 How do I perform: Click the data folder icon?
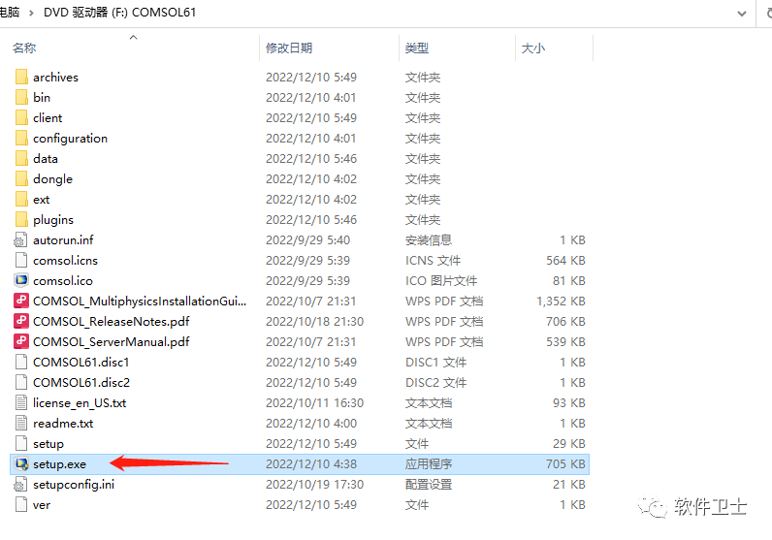pos(21,158)
